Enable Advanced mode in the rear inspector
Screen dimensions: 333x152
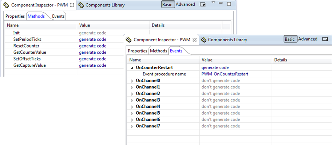coord(185,5)
